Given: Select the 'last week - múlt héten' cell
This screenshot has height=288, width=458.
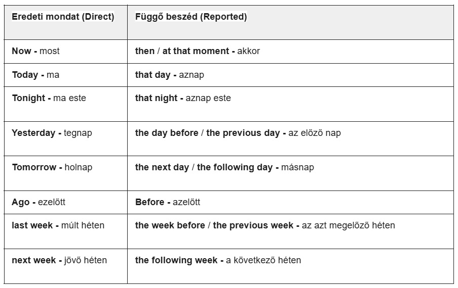Looking at the screenshot, I should pyautogui.click(x=58, y=225).
